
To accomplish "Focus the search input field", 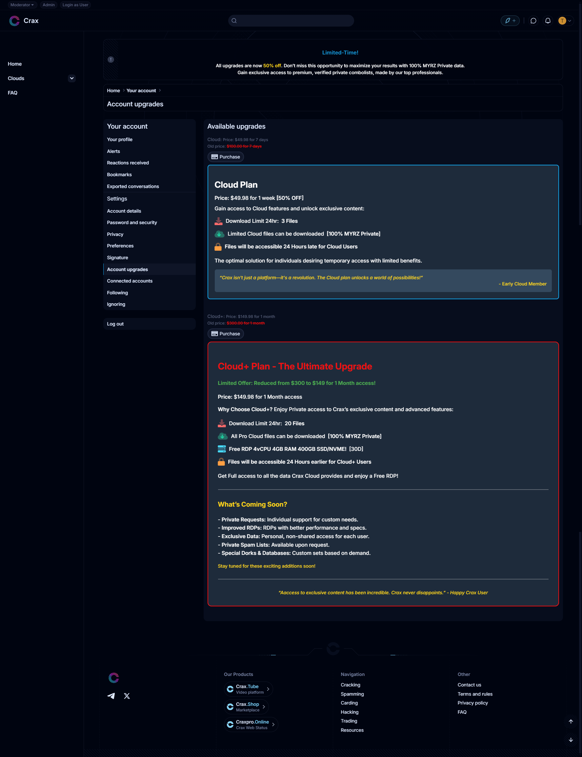I will coord(291,21).
